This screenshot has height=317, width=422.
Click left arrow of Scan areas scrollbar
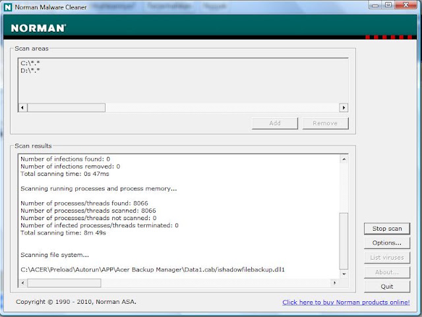(22, 107)
